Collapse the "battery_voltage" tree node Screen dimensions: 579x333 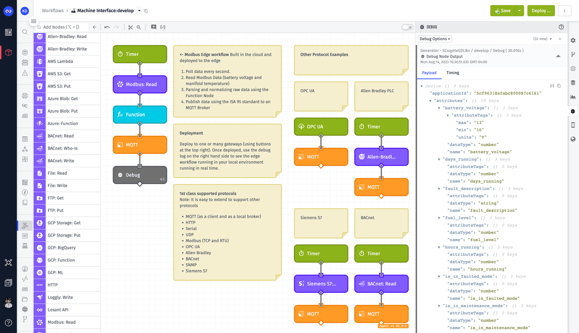click(x=439, y=108)
